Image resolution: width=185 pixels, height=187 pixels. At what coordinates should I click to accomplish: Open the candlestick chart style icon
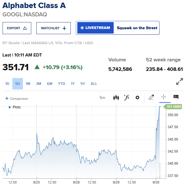click(x=116, y=98)
